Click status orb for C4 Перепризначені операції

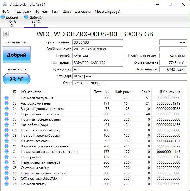click(6, 162)
